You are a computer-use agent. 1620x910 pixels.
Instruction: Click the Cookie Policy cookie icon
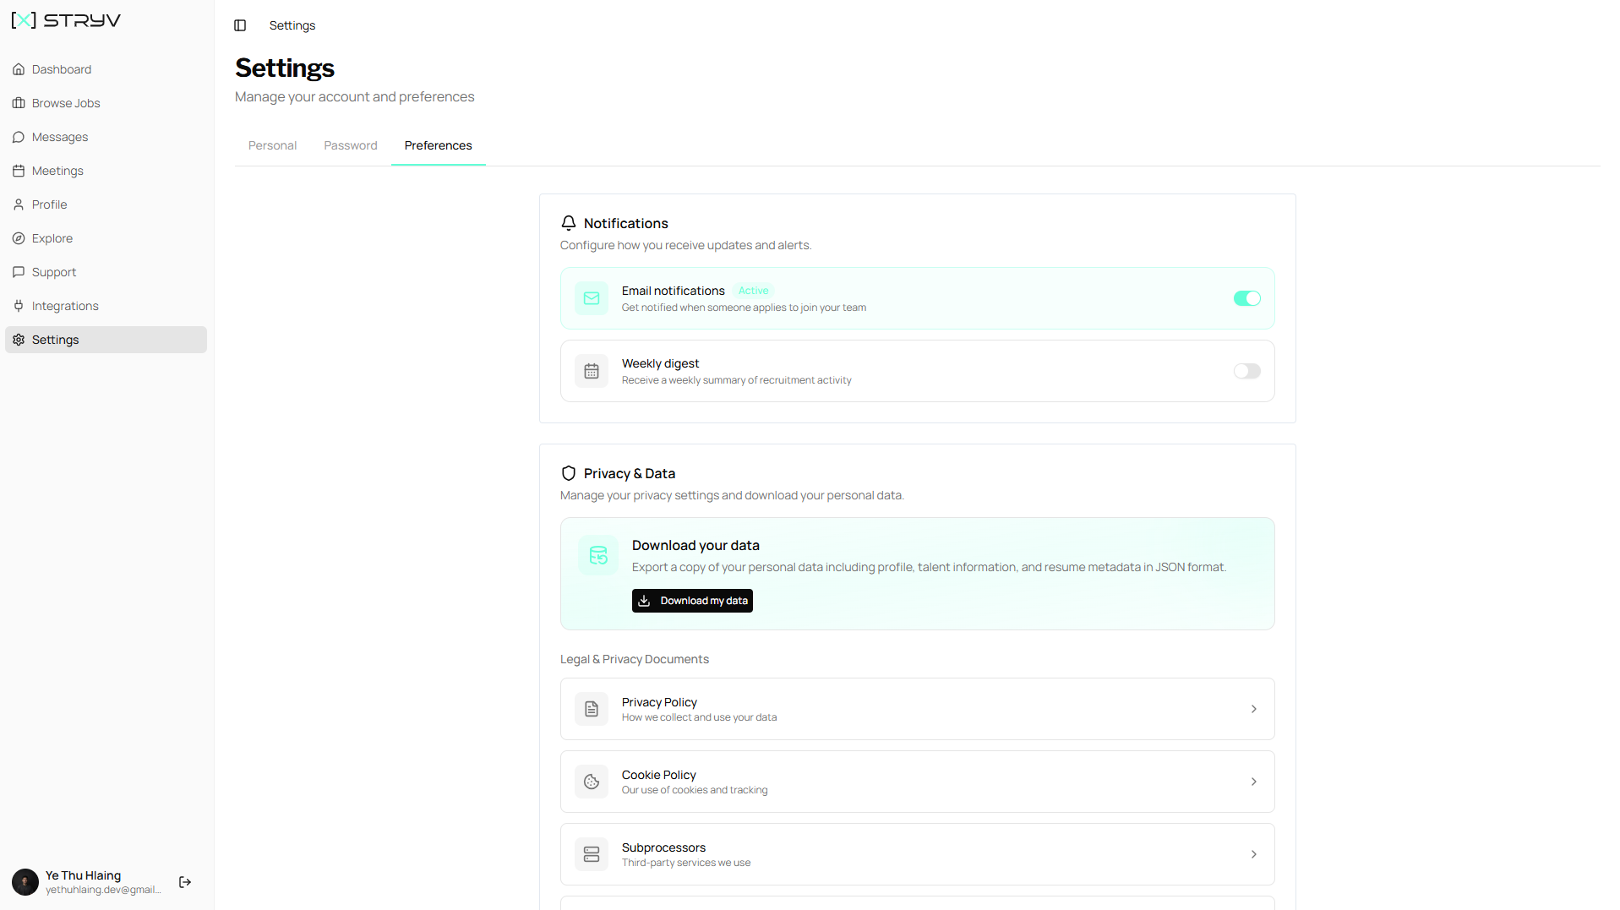pos(592,782)
